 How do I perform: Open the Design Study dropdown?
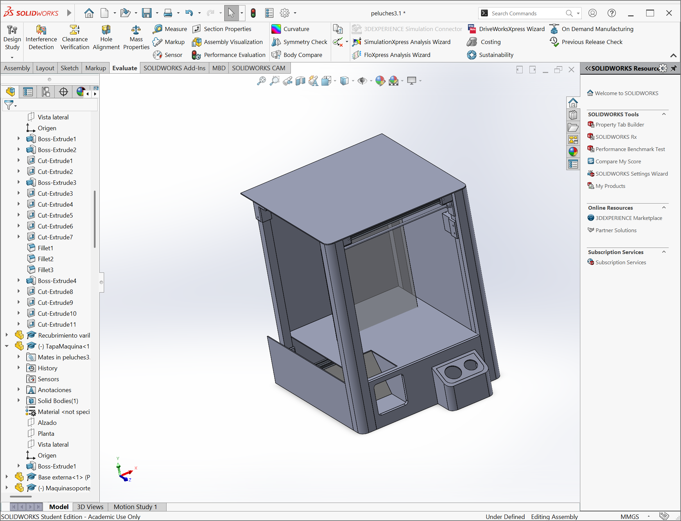(x=12, y=57)
